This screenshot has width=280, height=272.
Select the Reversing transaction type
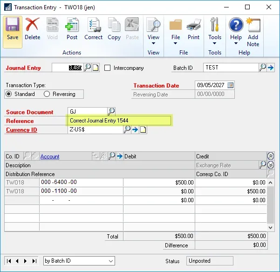pyautogui.click(x=47, y=94)
